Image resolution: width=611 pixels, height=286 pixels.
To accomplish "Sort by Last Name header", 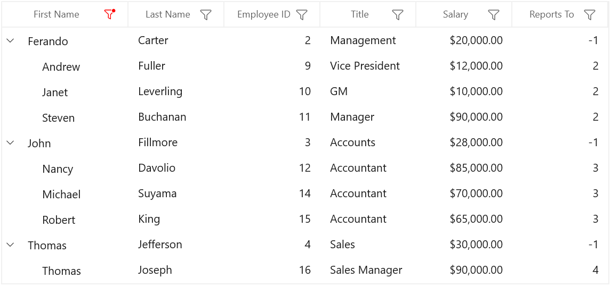I will (x=168, y=15).
